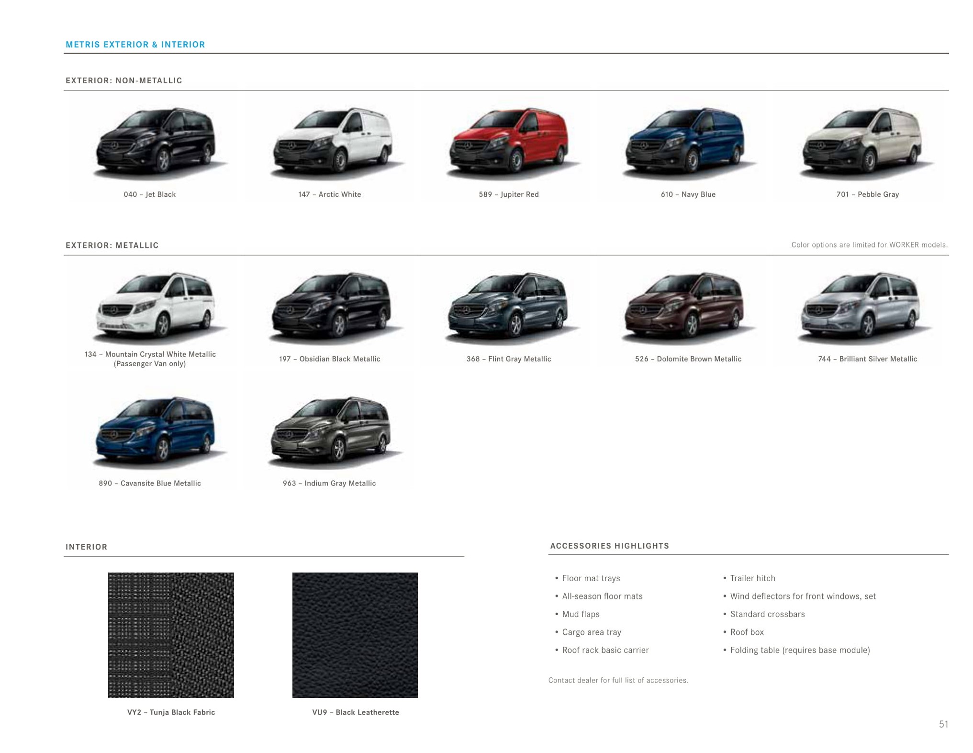Click '963 – Indium Gray Metallic' label

click(x=329, y=483)
